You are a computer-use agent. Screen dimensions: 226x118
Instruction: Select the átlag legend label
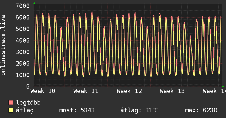pyautogui.click(x=25, y=111)
